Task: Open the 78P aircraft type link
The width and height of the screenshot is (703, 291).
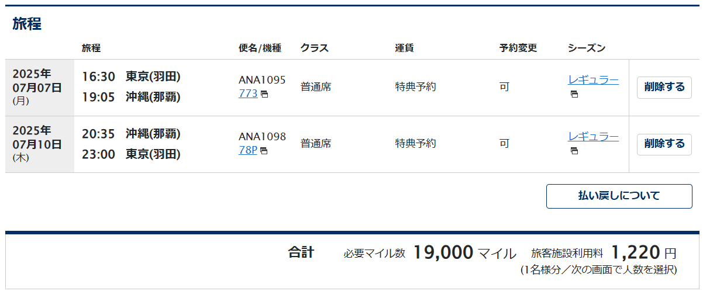Action: click(248, 150)
